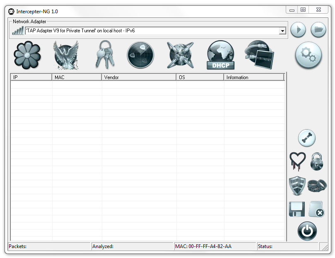This screenshot has height=258, width=335.
Task: Save with the floppy disk icon
Action: [x=297, y=209]
